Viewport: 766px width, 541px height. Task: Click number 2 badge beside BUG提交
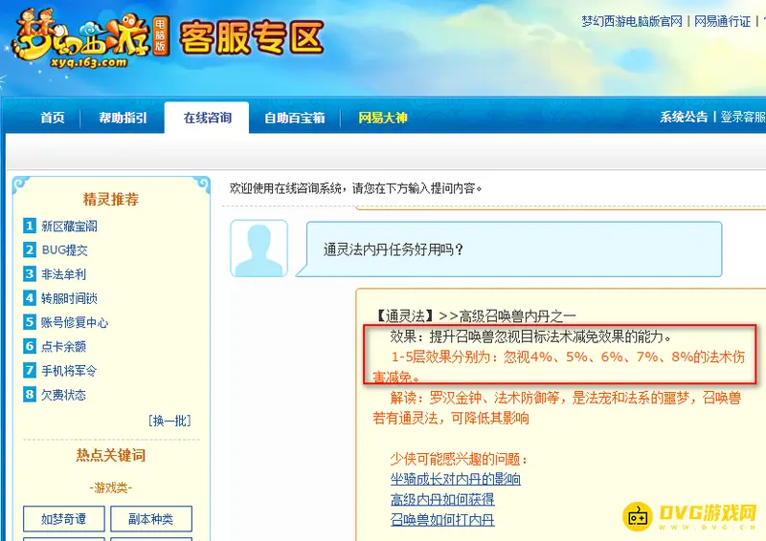click(30, 249)
